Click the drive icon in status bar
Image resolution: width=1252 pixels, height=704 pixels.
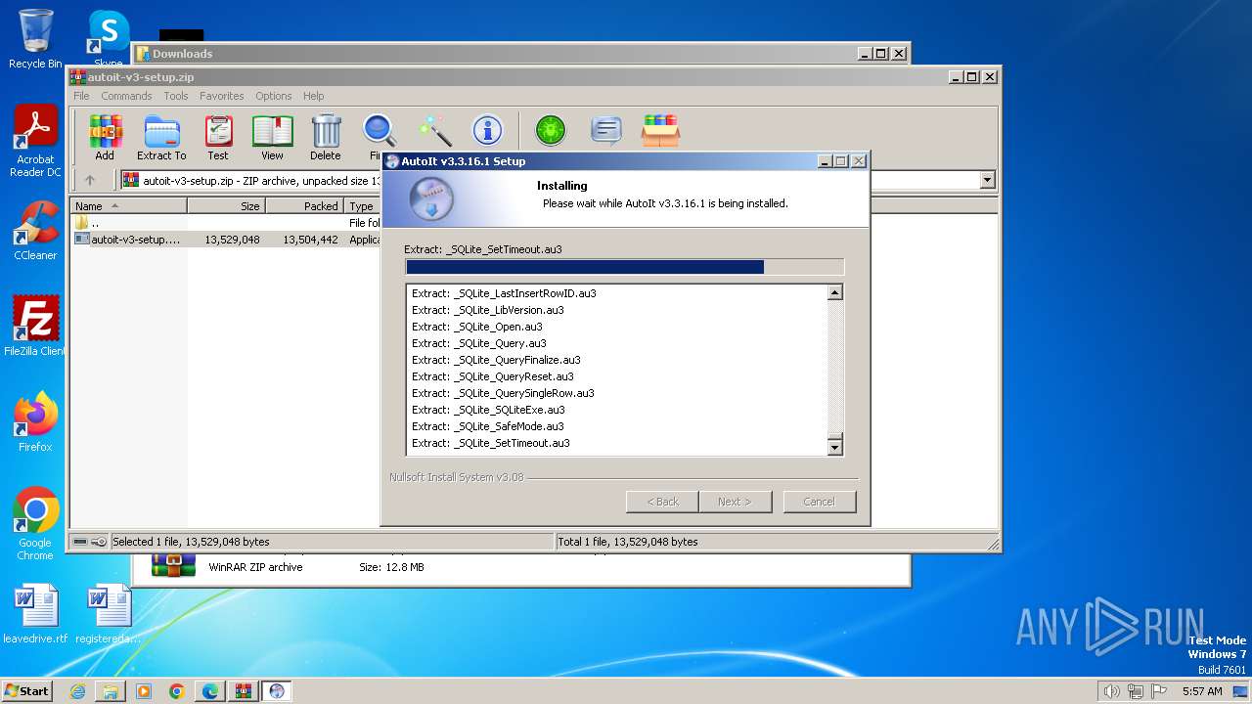coord(80,542)
